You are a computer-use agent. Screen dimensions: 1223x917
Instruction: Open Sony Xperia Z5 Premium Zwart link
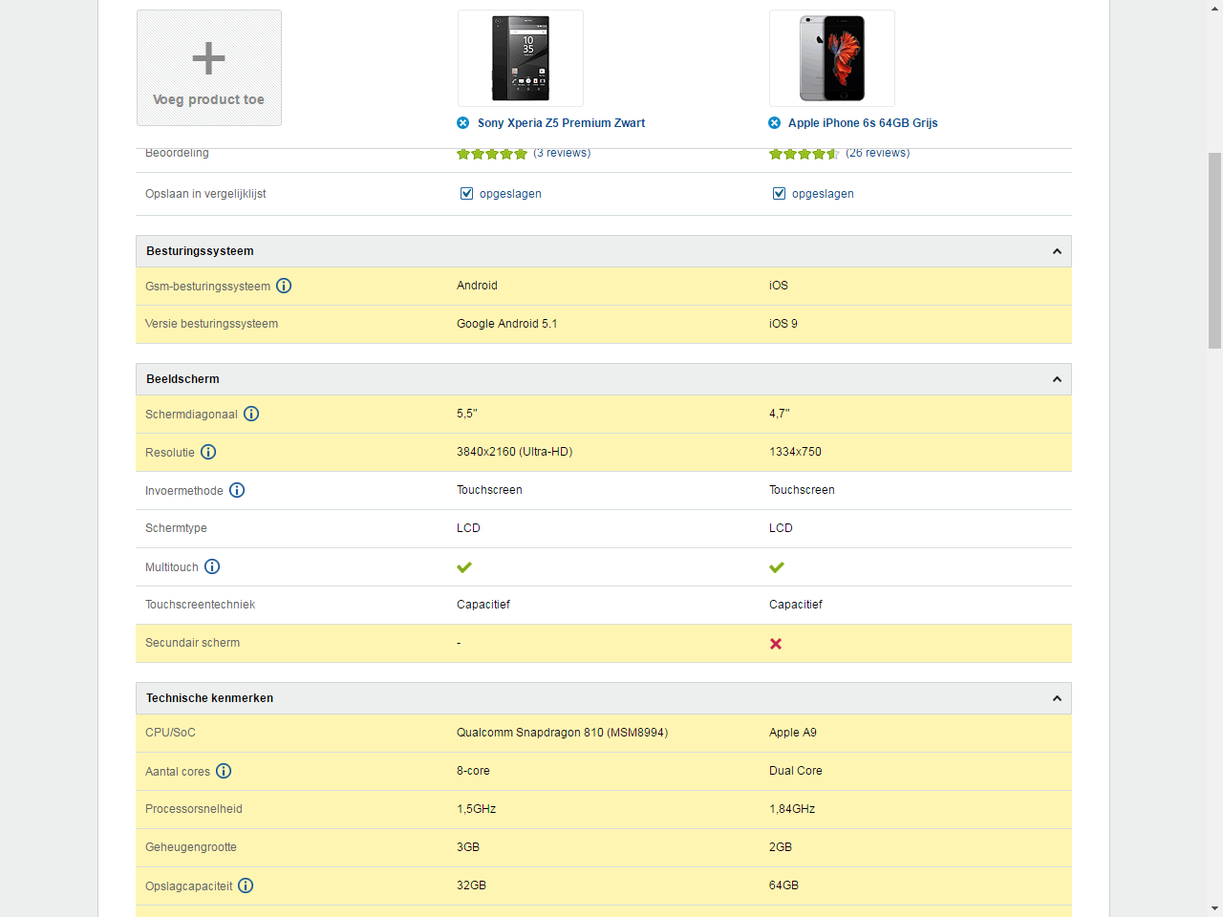pos(561,123)
